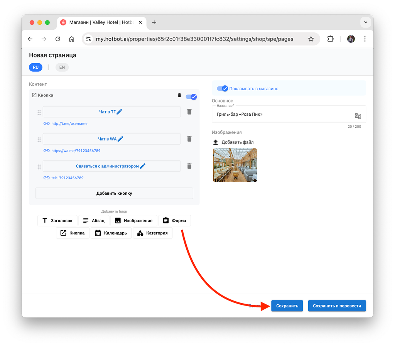Delete the Связаться с администратором button
The width and height of the screenshot is (395, 346).
pyautogui.click(x=189, y=166)
